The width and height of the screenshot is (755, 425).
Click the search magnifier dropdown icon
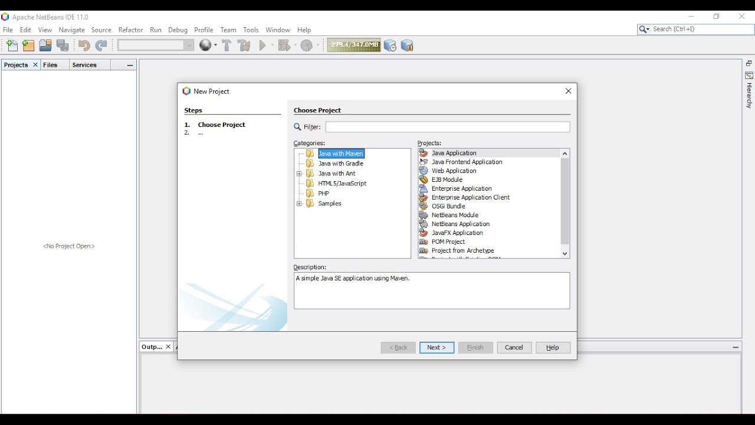(644, 30)
